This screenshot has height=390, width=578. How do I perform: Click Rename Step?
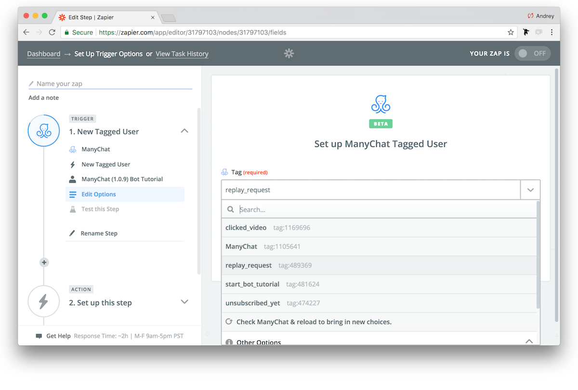tap(99, 233)
